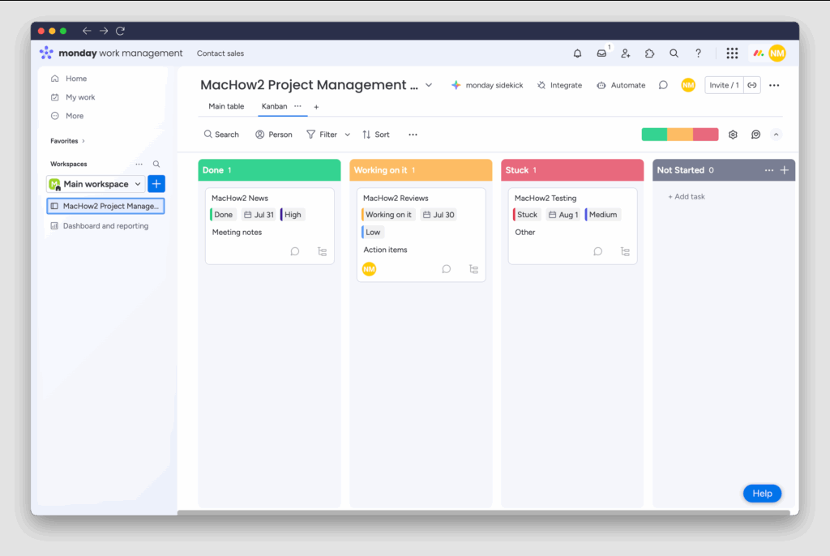The width and height of the screenshot is (830, 556).
Task: Open My work in sidebar
Action: [73, 97]
